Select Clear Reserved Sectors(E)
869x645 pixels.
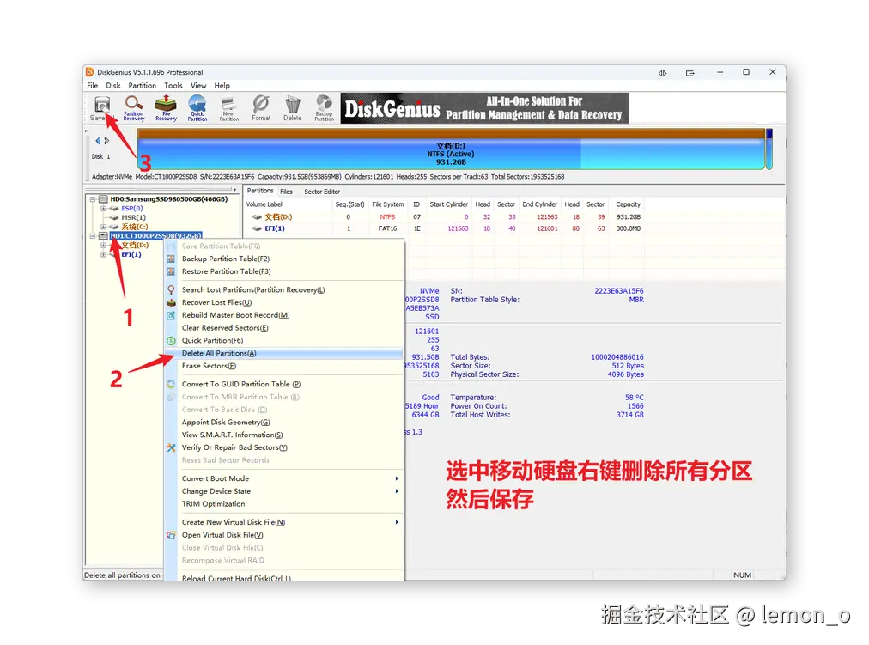tap(283, 328)
